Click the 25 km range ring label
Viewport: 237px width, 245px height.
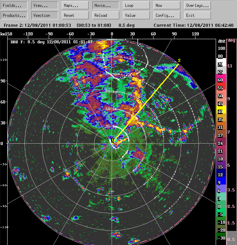coord(111,126)
